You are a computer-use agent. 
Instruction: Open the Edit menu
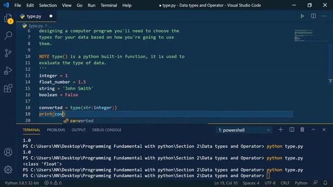(30, 5)
